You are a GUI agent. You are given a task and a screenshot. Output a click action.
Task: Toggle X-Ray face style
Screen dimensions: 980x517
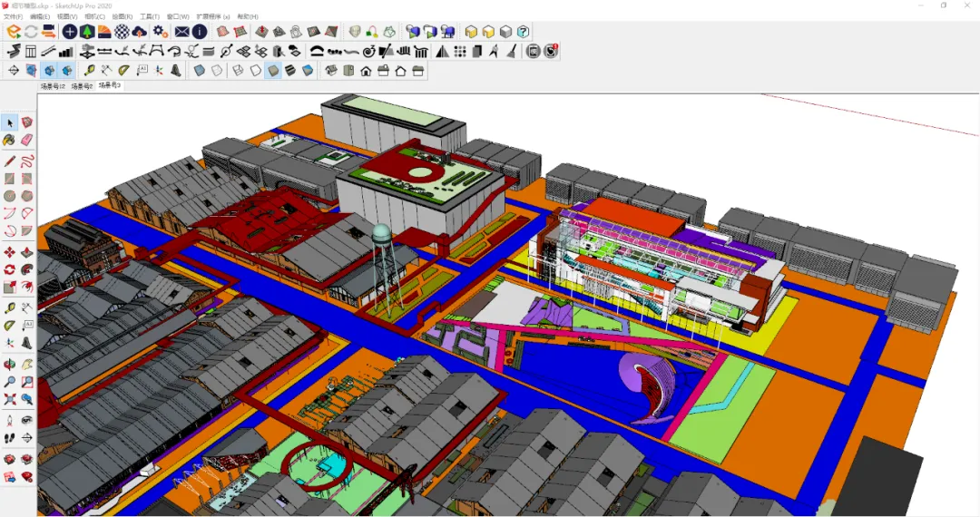(x=200, y=71)
